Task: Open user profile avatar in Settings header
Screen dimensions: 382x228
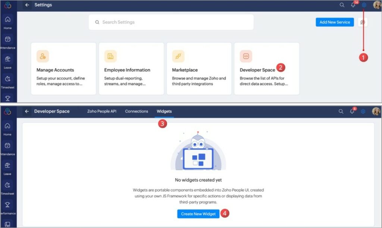Action: (376, 5)
